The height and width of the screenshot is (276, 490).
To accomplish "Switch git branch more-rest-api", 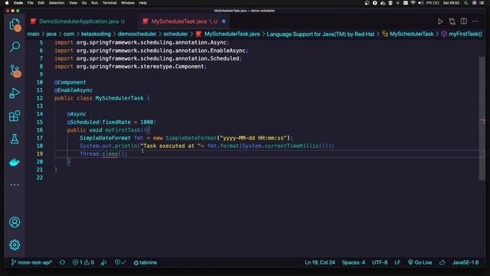I will click(x=31, y=262).
